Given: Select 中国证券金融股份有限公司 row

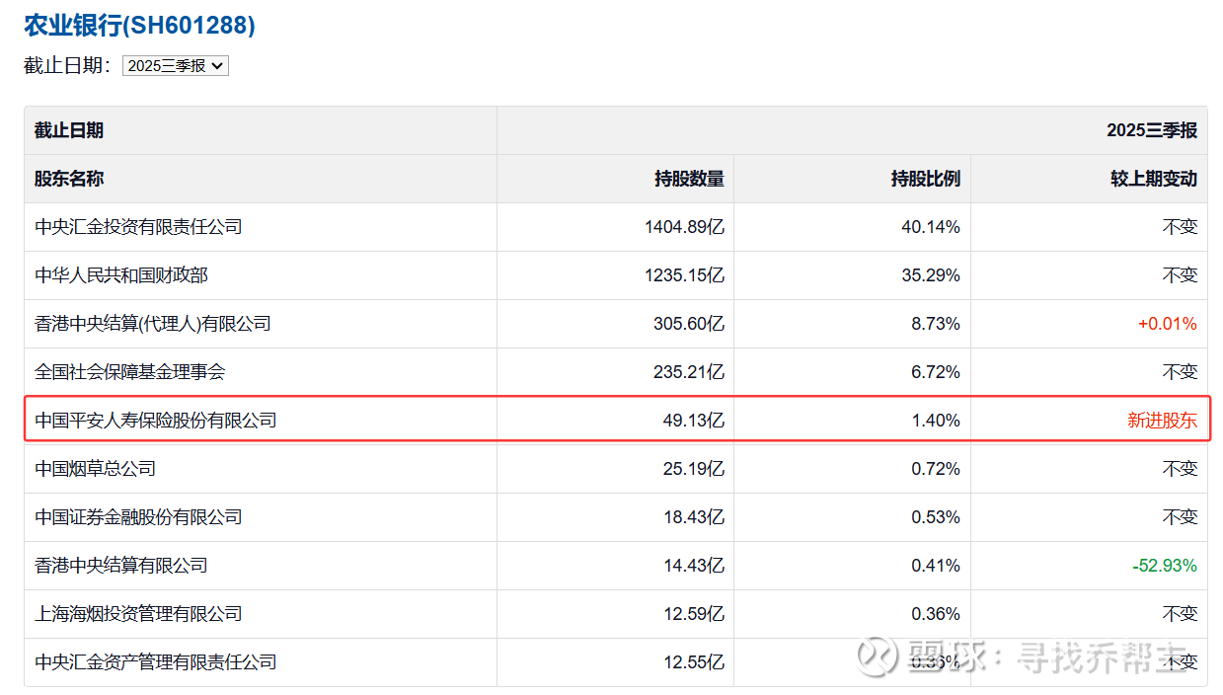Looking at the screenshot, I should pyautogui.click(x=138, y=517).
